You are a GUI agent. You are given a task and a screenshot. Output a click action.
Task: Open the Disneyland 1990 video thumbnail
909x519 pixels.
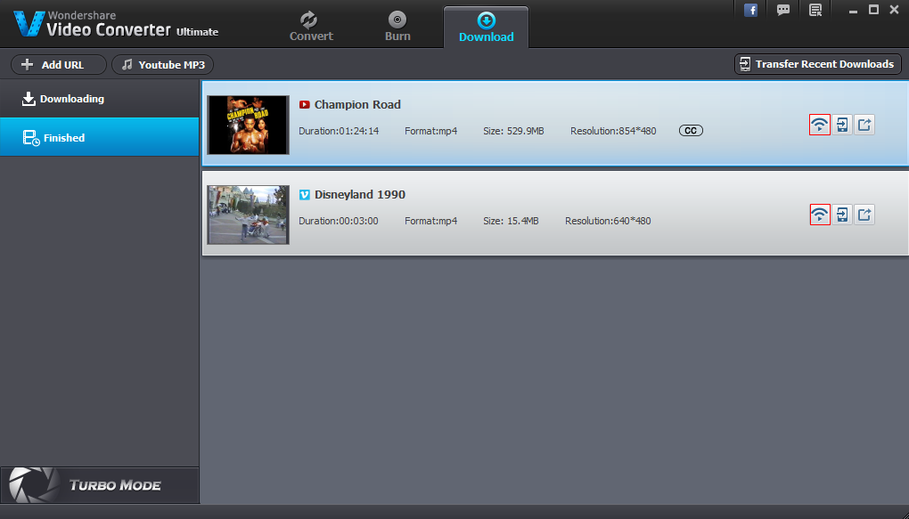point(248,215)
